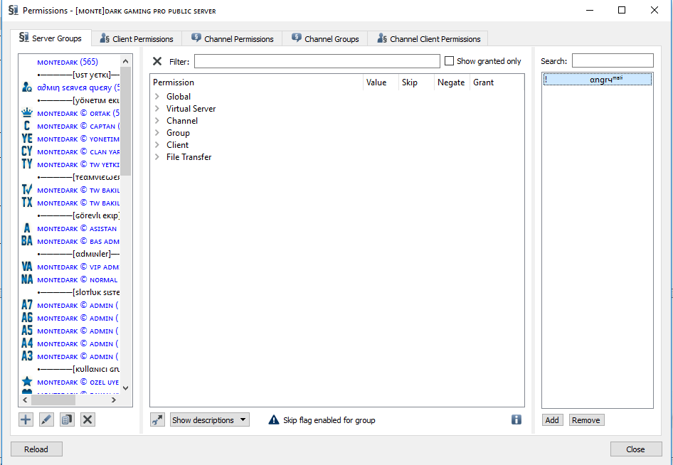Select the NA icon for NORMAL group
673x465 pixels.
27,279
